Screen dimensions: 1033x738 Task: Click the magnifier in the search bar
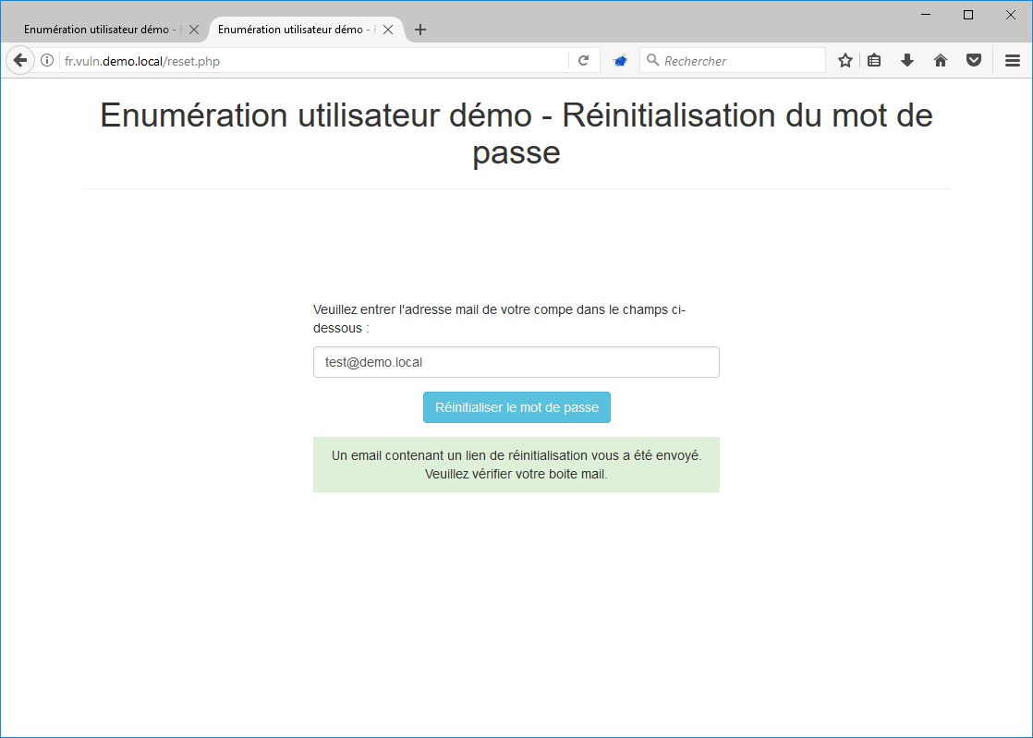[652, 60]
